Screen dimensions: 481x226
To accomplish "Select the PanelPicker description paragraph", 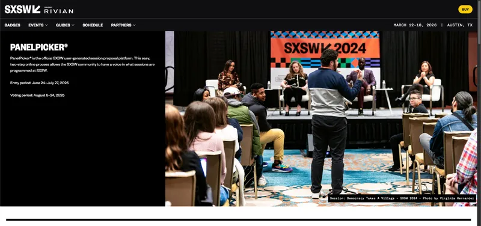I will click(x=82, y=64).
